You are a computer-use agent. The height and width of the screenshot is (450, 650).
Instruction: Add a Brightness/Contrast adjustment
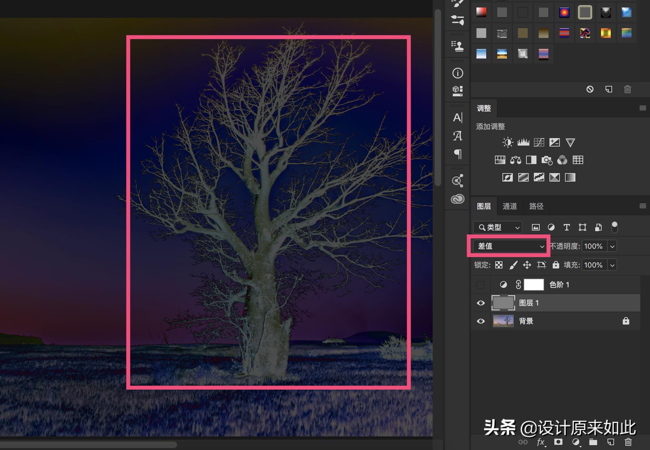(508, 142)
